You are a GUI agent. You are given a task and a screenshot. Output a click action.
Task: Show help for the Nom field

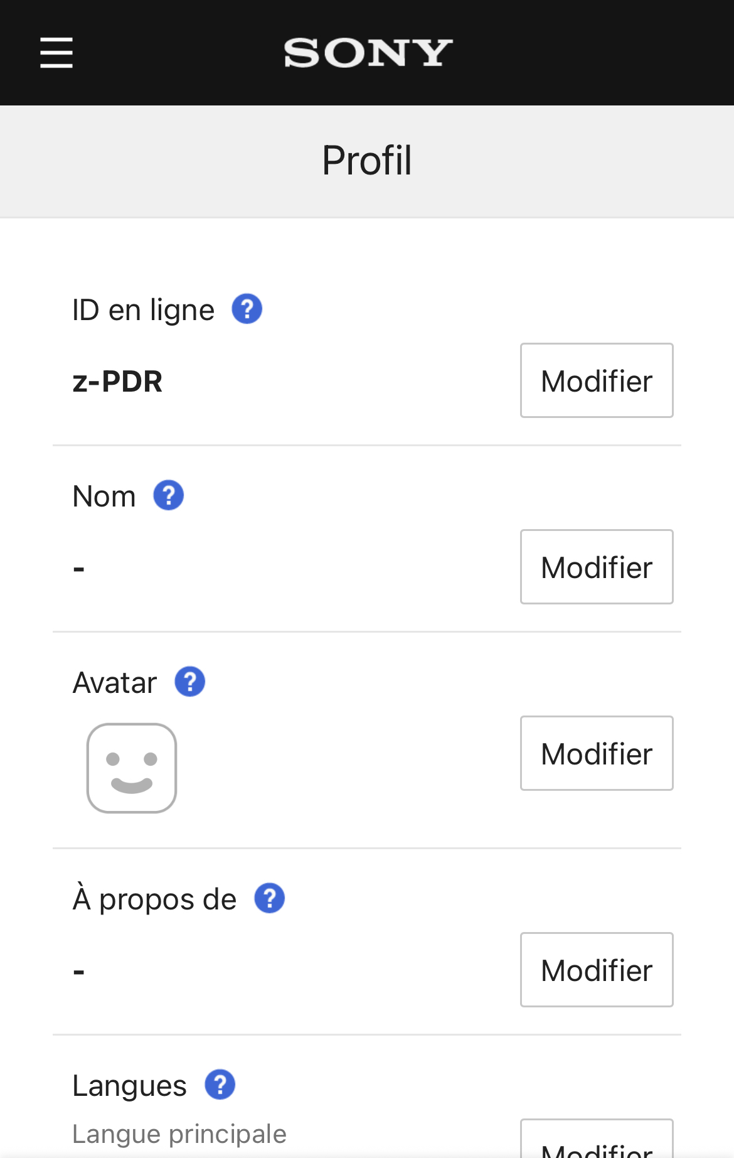(x=169, y=495)
